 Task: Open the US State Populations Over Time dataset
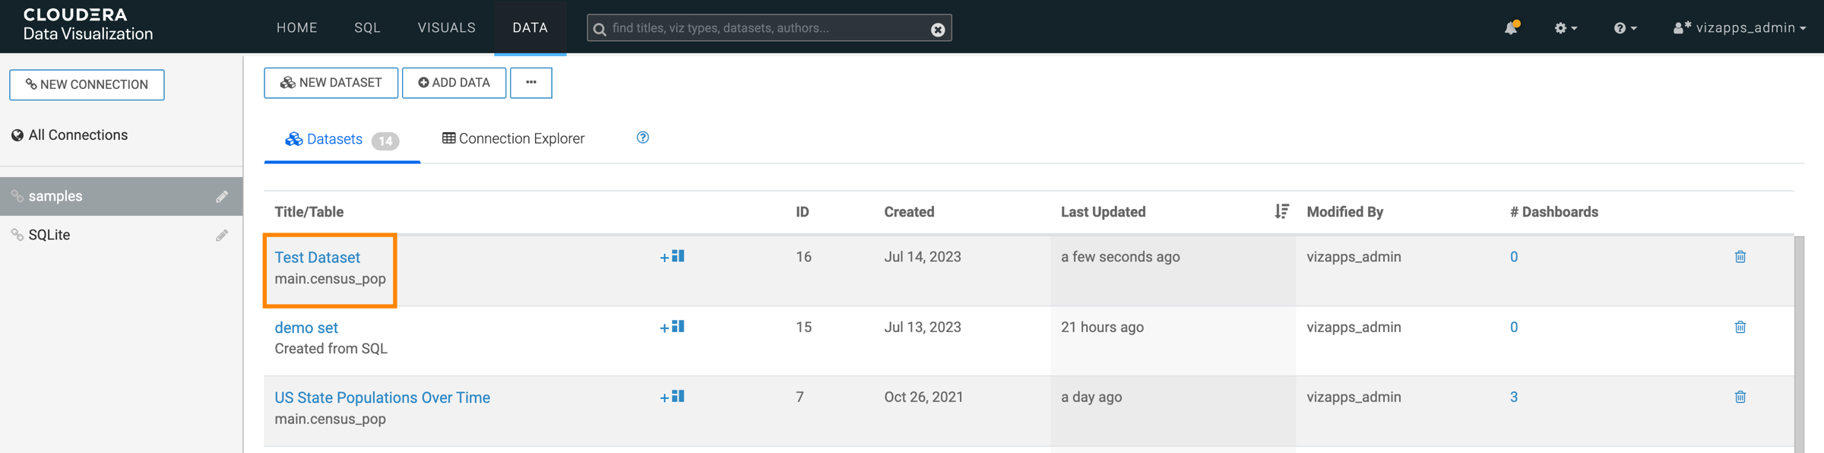point(382,398)
